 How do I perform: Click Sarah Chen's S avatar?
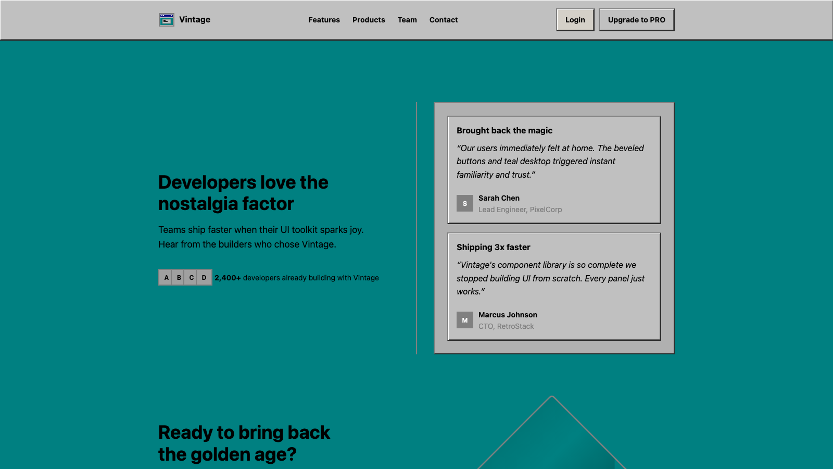[x=465, y=203]
